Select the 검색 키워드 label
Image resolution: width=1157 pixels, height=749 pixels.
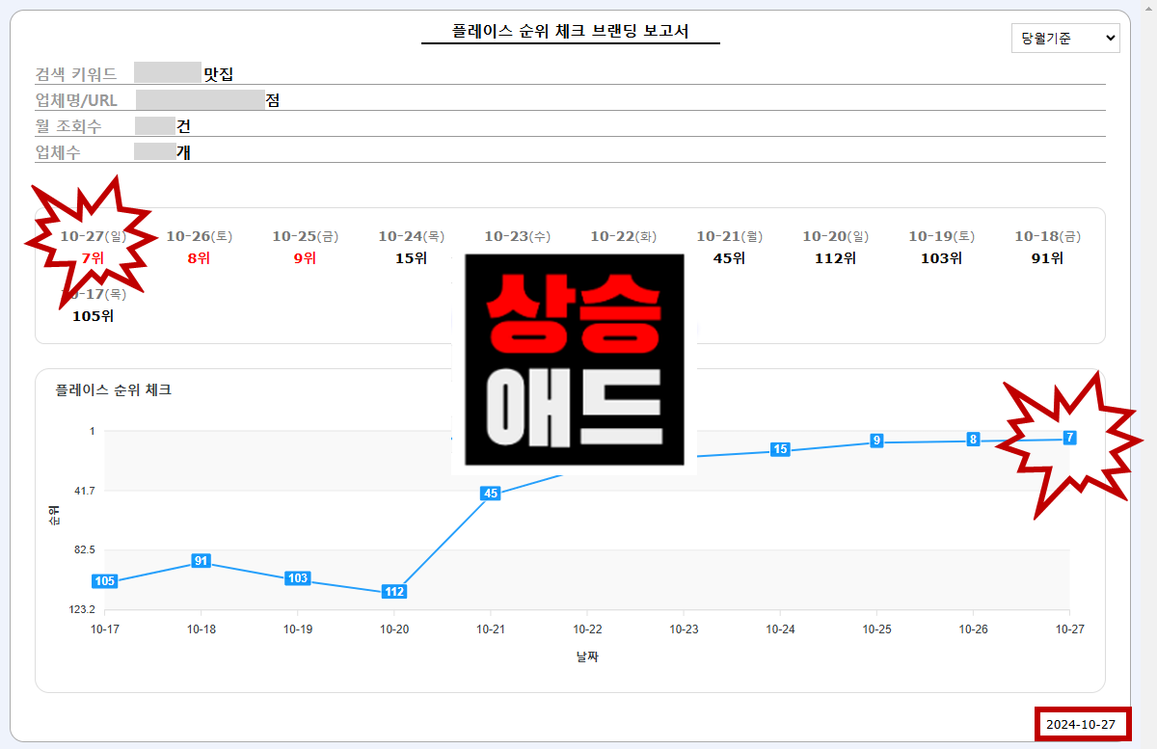click(x=76, y=73)
